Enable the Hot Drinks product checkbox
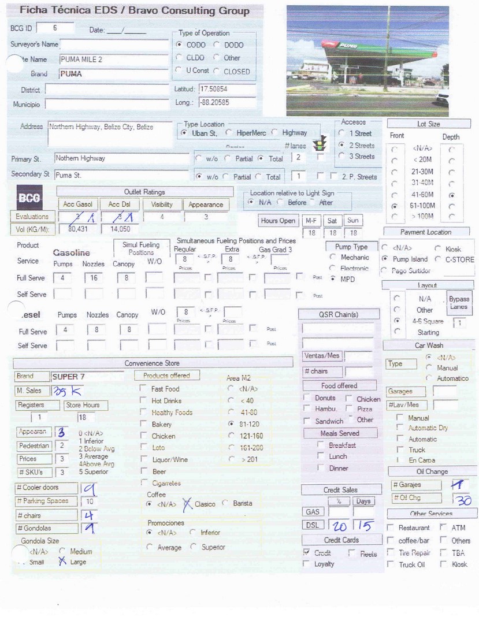 pos(143,400)
